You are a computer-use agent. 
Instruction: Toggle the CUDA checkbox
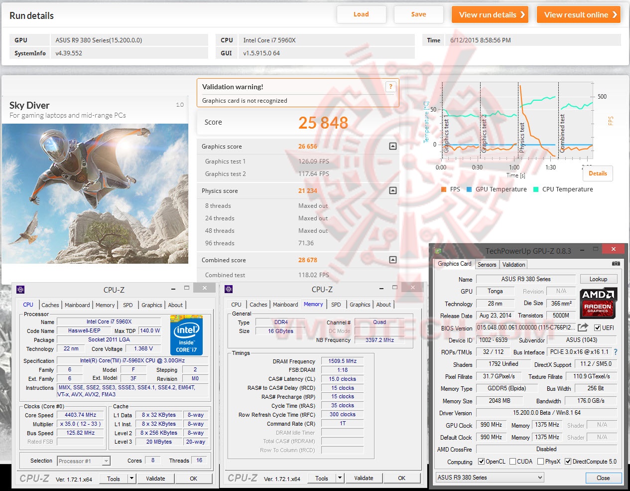[512, 462]
